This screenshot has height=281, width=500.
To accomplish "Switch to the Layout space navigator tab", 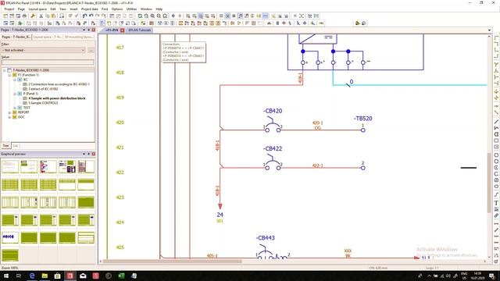I will (48, 37).
